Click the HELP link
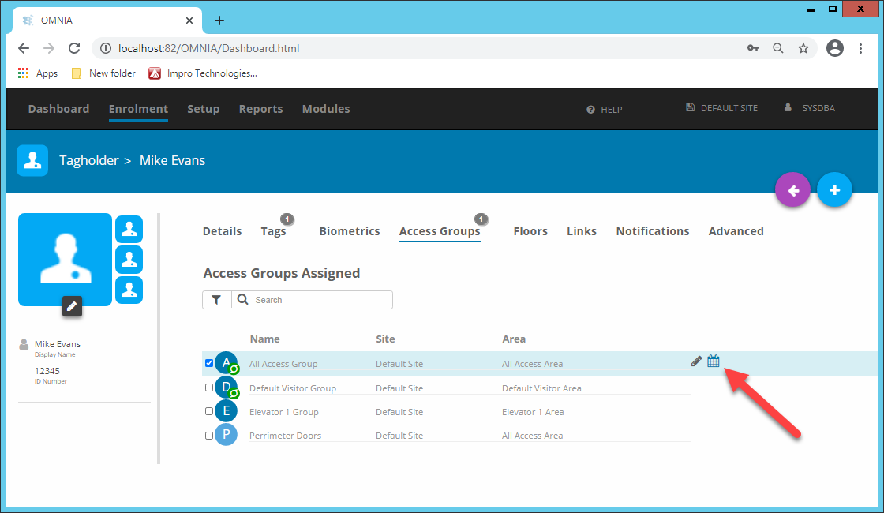This screenshot has width=884, height=513. (605, 110)
